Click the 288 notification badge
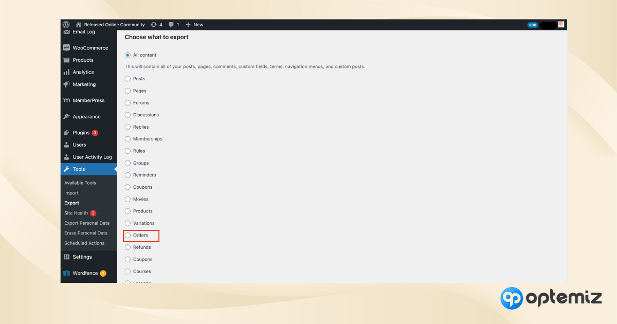Image resolution: width=617 pixels, height=324 pixels. (533, 25)
